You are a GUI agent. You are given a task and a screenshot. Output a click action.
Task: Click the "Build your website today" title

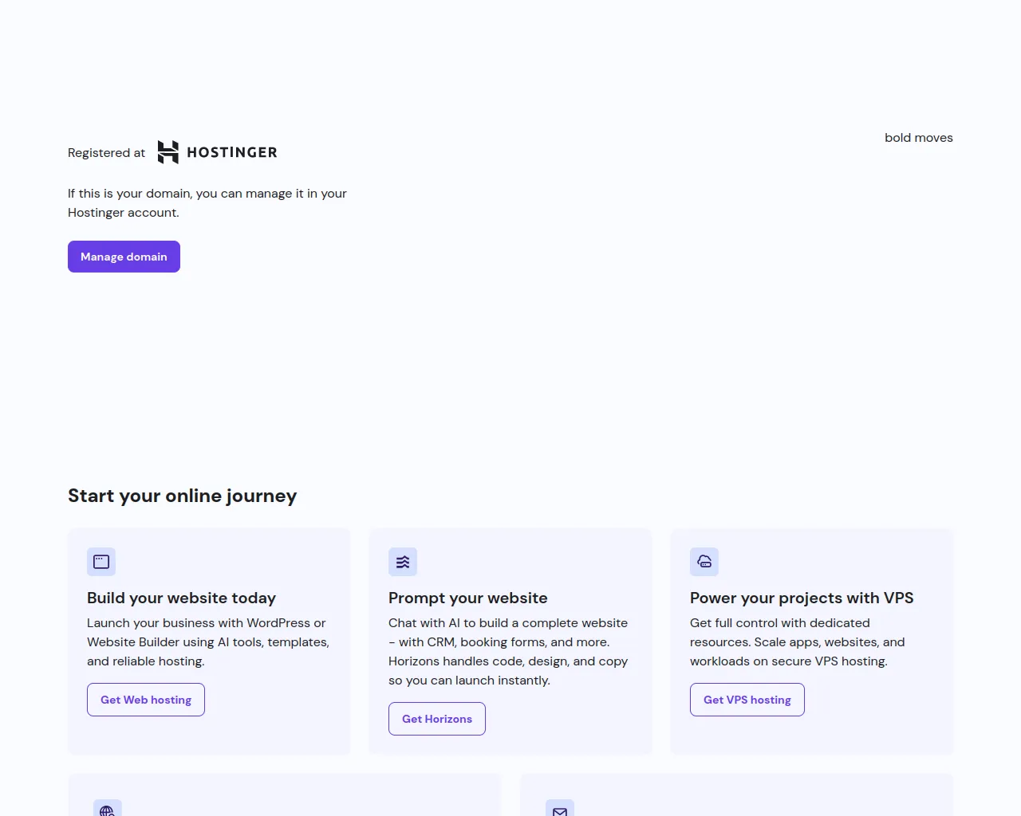pyautogui.click(x=182, y=598)
